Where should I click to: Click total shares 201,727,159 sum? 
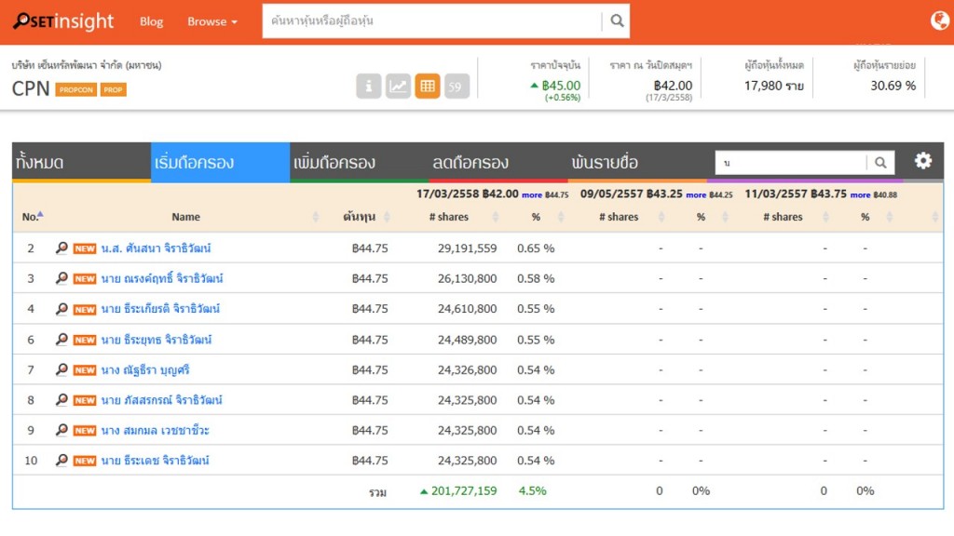[464, 490]
